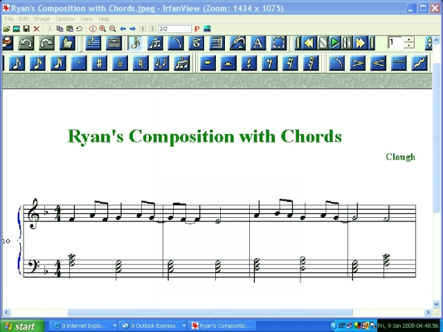Click the red delete X icon
Viewport: 443px width, 332px height.
click(x=37, y=29)
